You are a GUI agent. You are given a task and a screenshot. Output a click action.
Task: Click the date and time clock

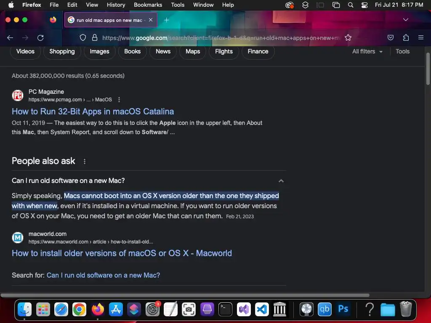399,5
